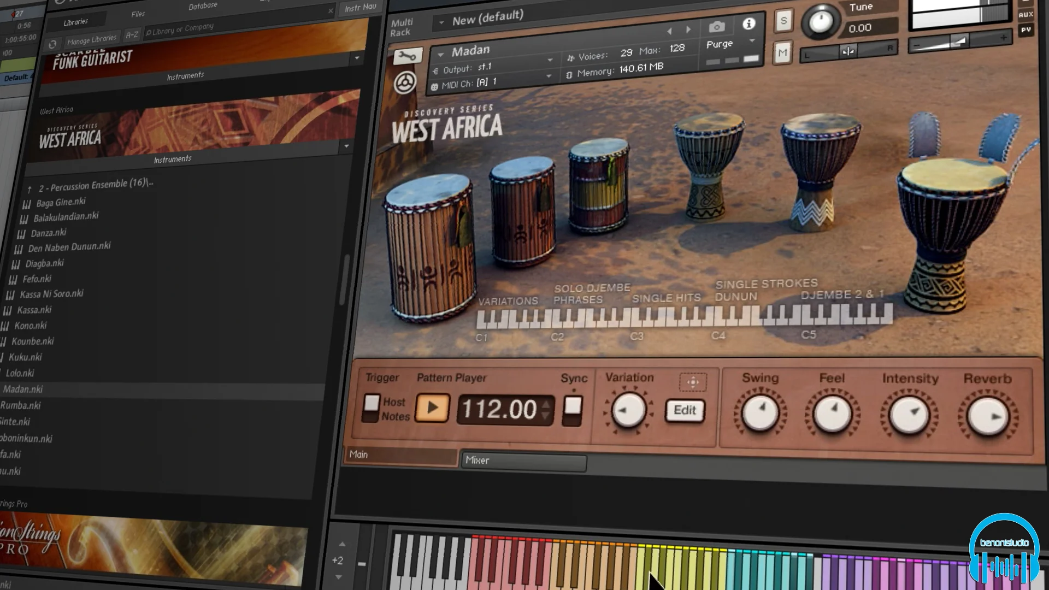Toggle A-Z sorting of libraries
The height and width of the screenshot is (590, 1049).
132,35
